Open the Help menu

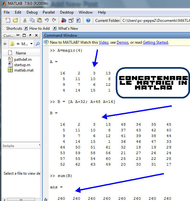point(102,12)
